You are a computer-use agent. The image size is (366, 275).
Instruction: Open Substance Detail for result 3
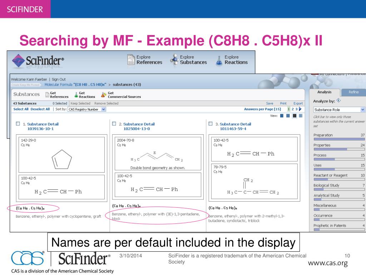(x=235, y=124)
